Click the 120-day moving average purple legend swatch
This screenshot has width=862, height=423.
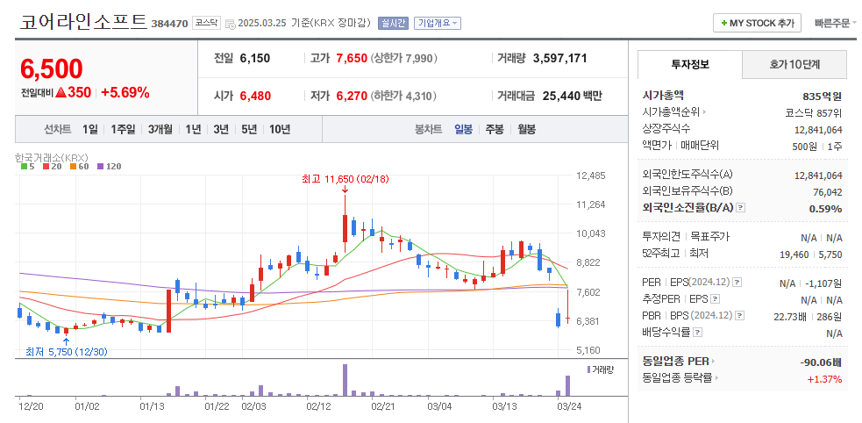[99, 166]
